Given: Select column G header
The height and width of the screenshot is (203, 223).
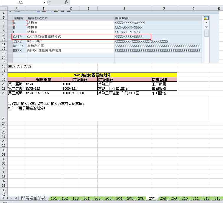Looking at the screenshot, I should [194, 9].
